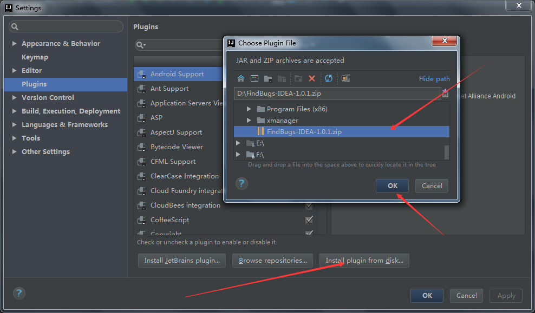The image size is (535, 313).
Task: Click Ant Support plugin icon
Action: click(141, 89)
